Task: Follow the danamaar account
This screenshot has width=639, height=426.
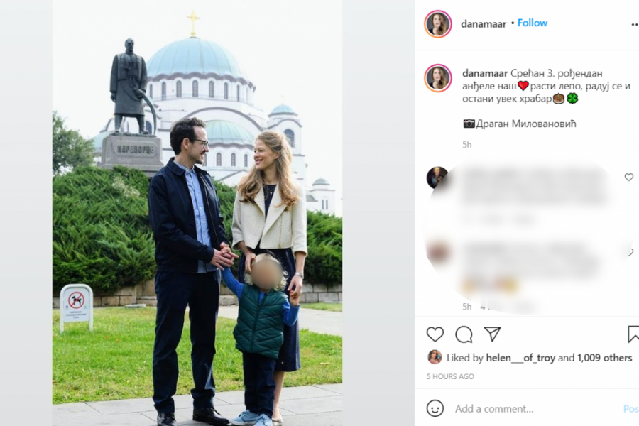Action: [532, 23]
